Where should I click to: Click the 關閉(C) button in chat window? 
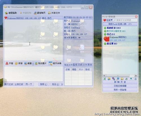[44, 84]
